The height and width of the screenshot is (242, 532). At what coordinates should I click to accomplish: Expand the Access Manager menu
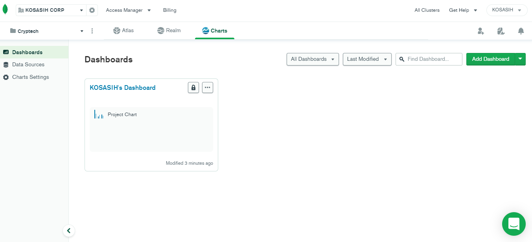(128, 10)
